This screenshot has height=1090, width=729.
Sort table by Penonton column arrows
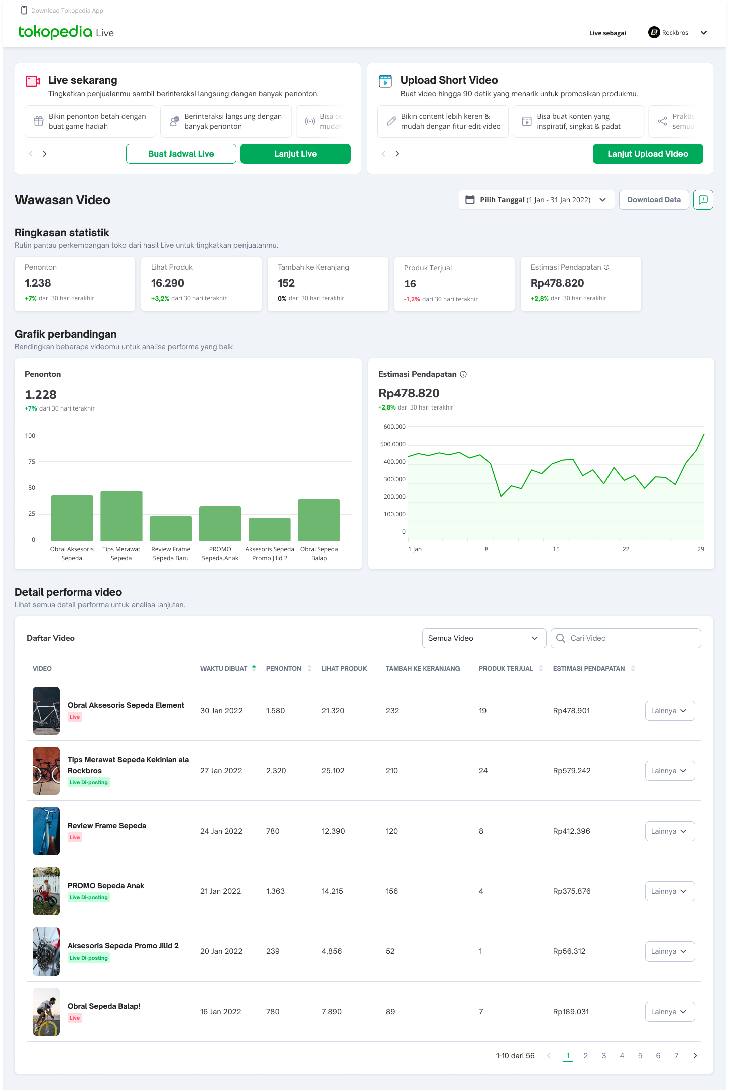coord(309,668)
